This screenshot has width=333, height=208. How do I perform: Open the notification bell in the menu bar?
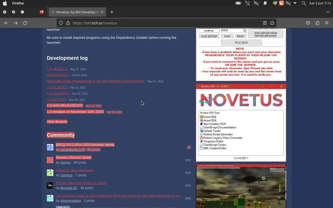(265, 3)
